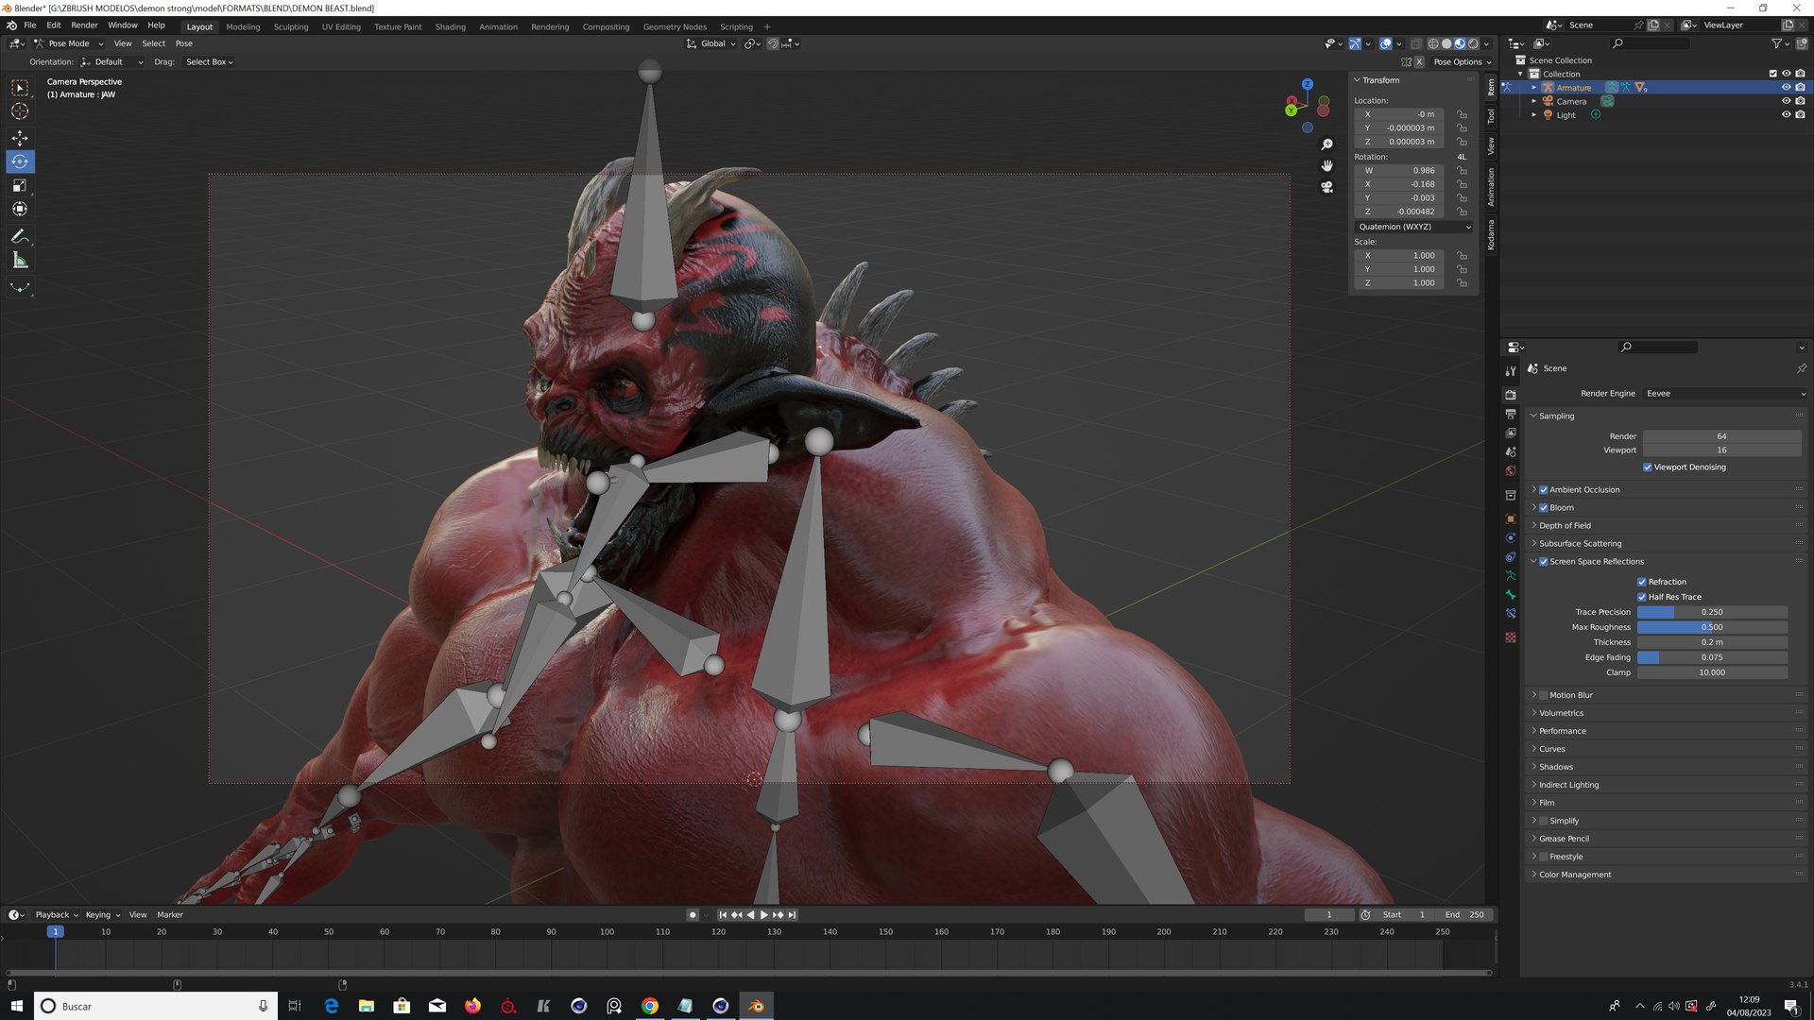Uncheck Ambient Occlusion
The height and width of the screenshot is (1020, 1814).
click(x=1544, y=490)
